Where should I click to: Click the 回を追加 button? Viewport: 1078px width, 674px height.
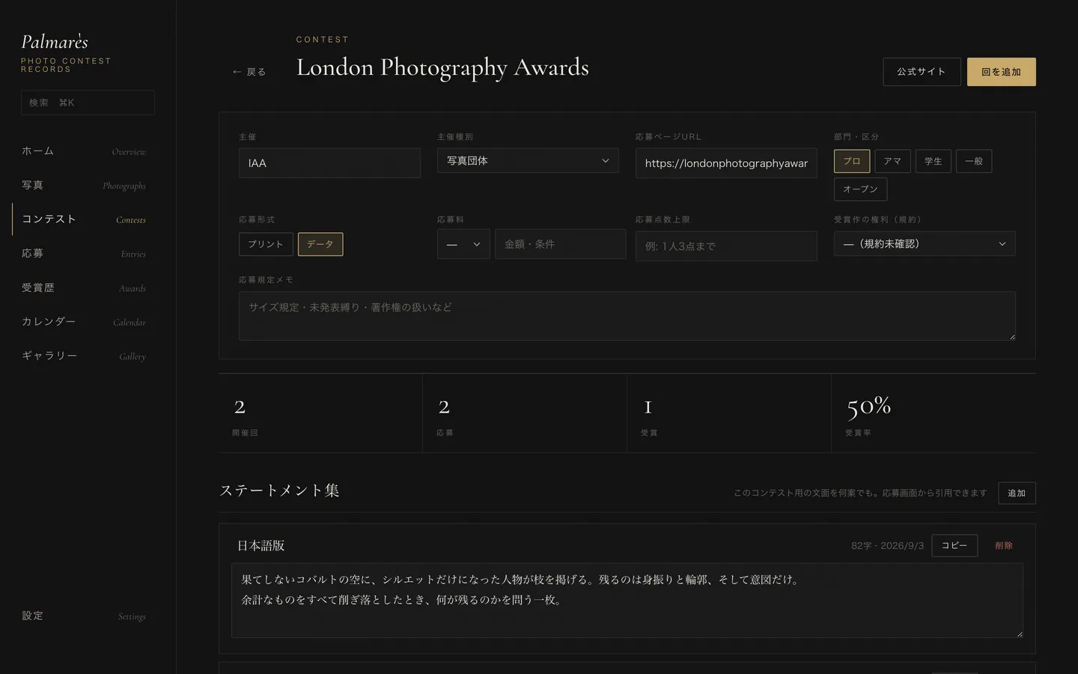pyautogui.click(x=1001, y=72)
